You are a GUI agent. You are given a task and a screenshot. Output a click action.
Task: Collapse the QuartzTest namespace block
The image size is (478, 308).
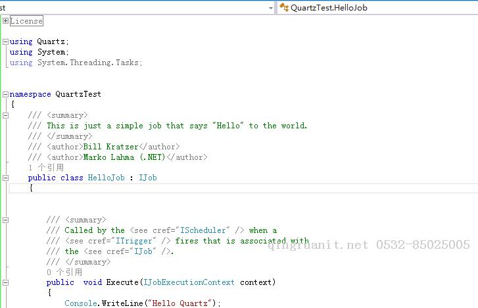click(5, 94)
